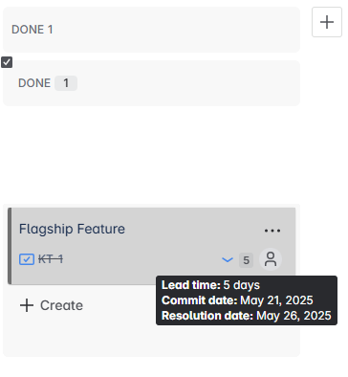Uncheck the dark checkbox above the DONE column
The width and height of the screenshot is (348, 377).
7,62
